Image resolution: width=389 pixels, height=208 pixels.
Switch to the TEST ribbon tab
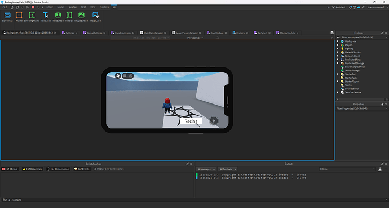pyautogui.click(x=83, y=7)
